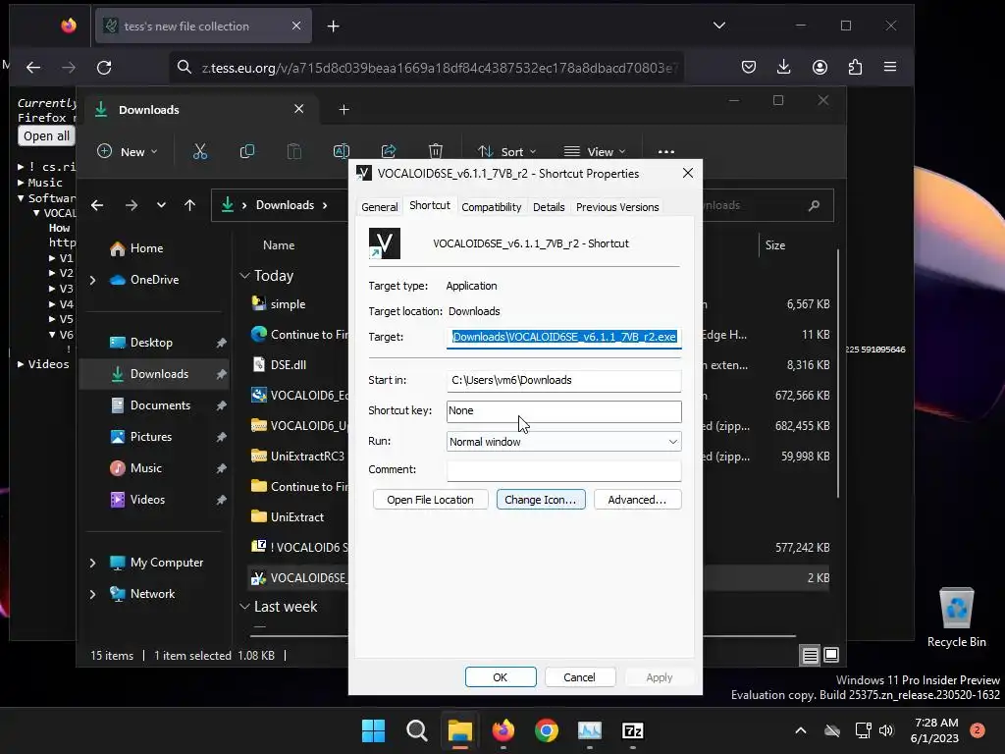Screen dimensions: 1005x754
Task: Click the Up arrow in Explorer navigation
Action: [189, 205]
